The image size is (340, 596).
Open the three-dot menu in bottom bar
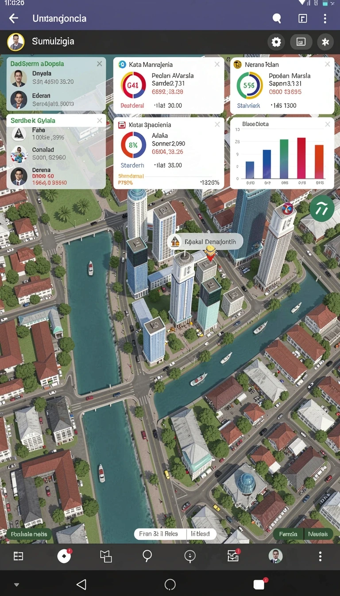tap(320, 557)
